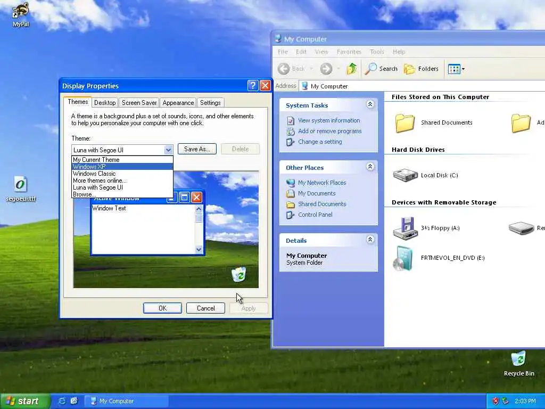Select the Themes tab
Viewport: 545px width, 409px height.
[78, 102]
